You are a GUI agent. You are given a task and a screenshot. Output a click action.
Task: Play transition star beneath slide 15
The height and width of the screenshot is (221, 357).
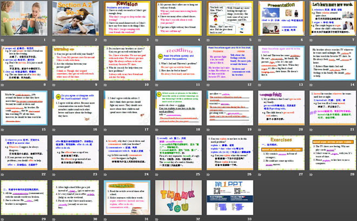click(x=3, y=130)
